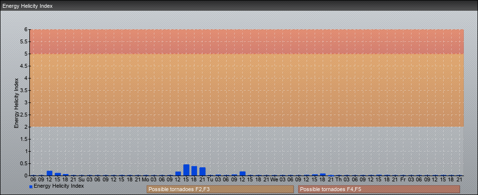Click the blue Energy Helicity Index legend square
This screenshot has width=478, height=195.
click(31, 187)
